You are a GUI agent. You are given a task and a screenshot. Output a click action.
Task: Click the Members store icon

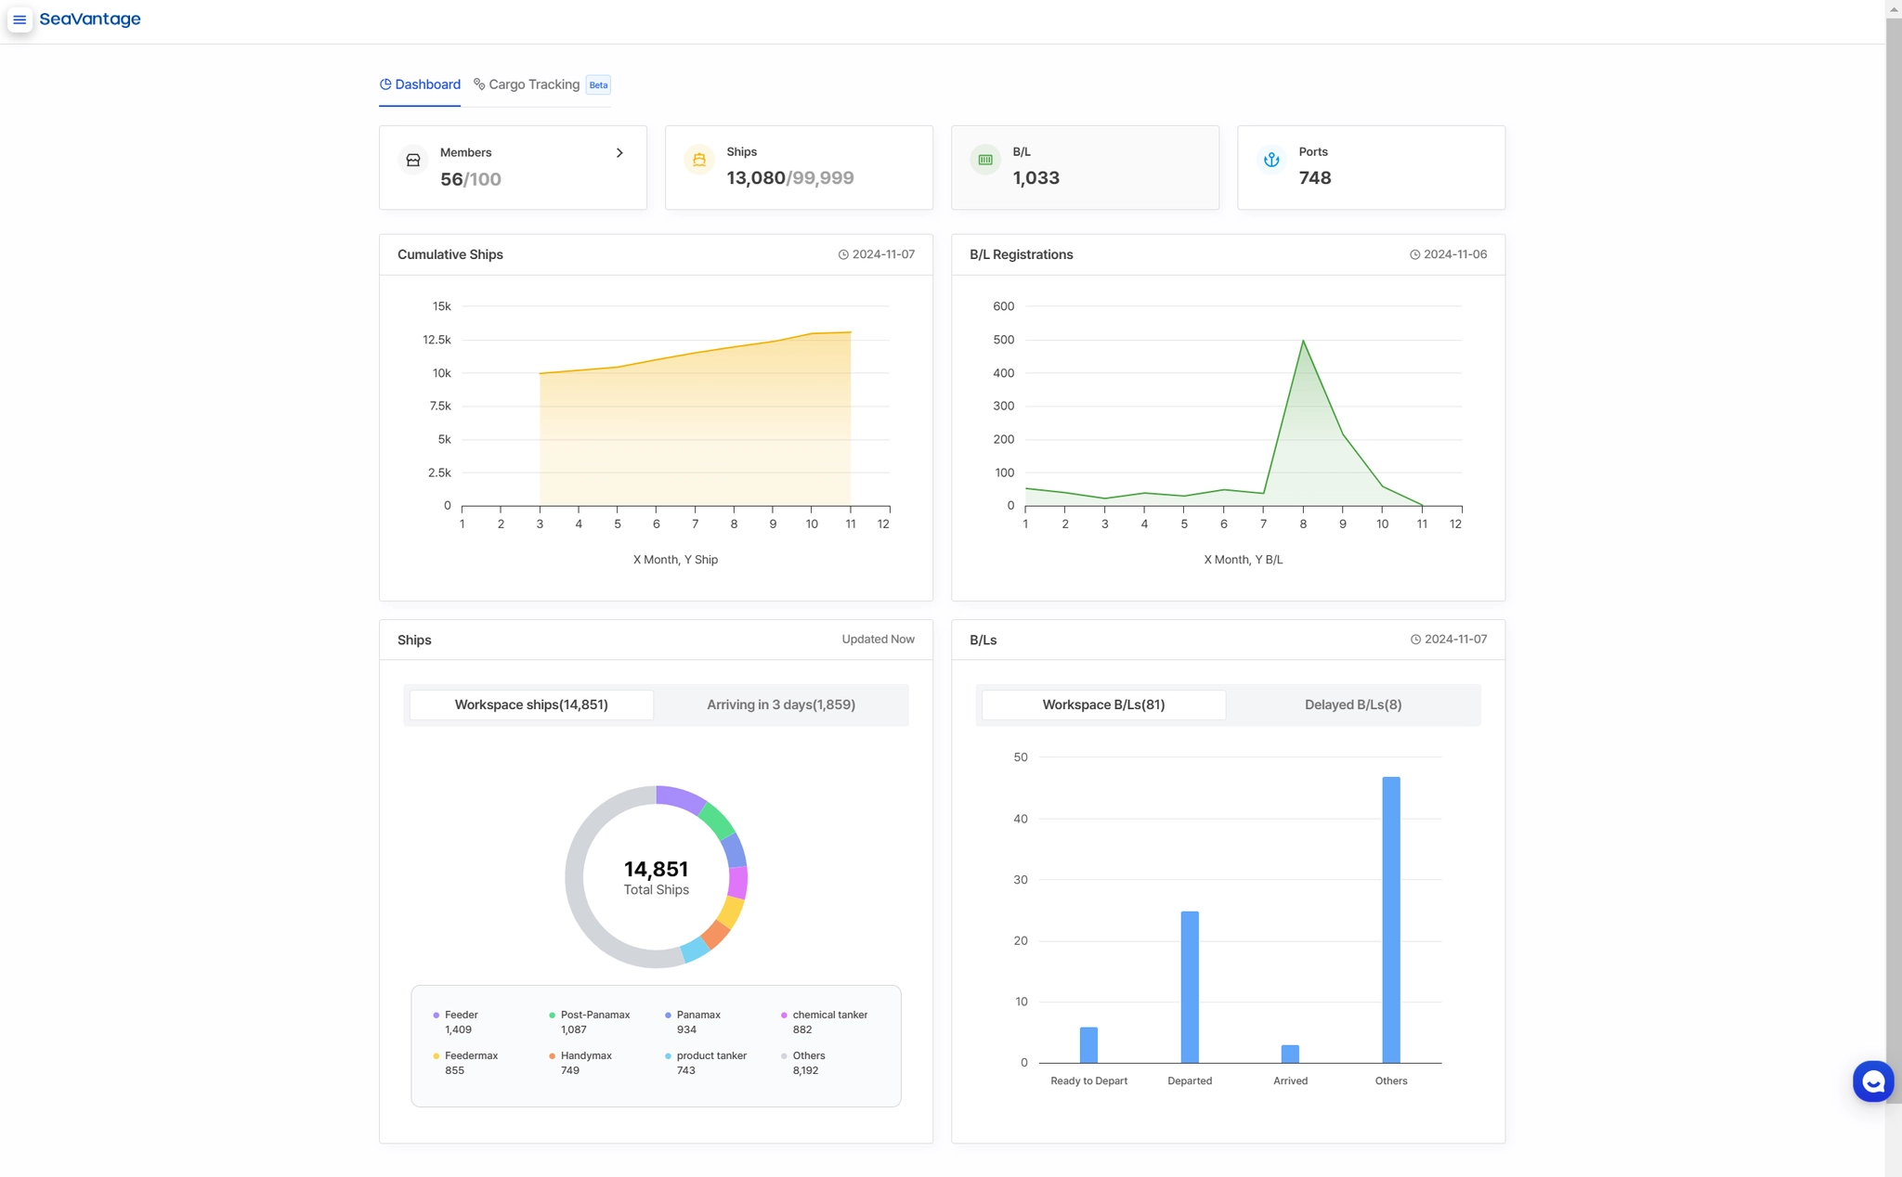coord(413,160)
